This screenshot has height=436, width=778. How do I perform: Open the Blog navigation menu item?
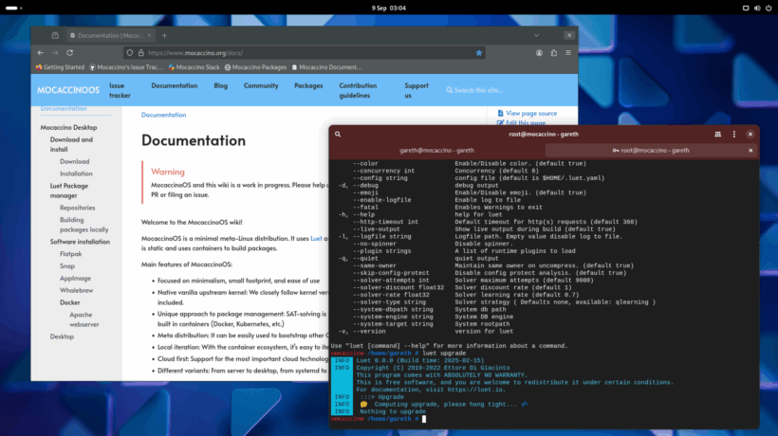pos(220,85)
